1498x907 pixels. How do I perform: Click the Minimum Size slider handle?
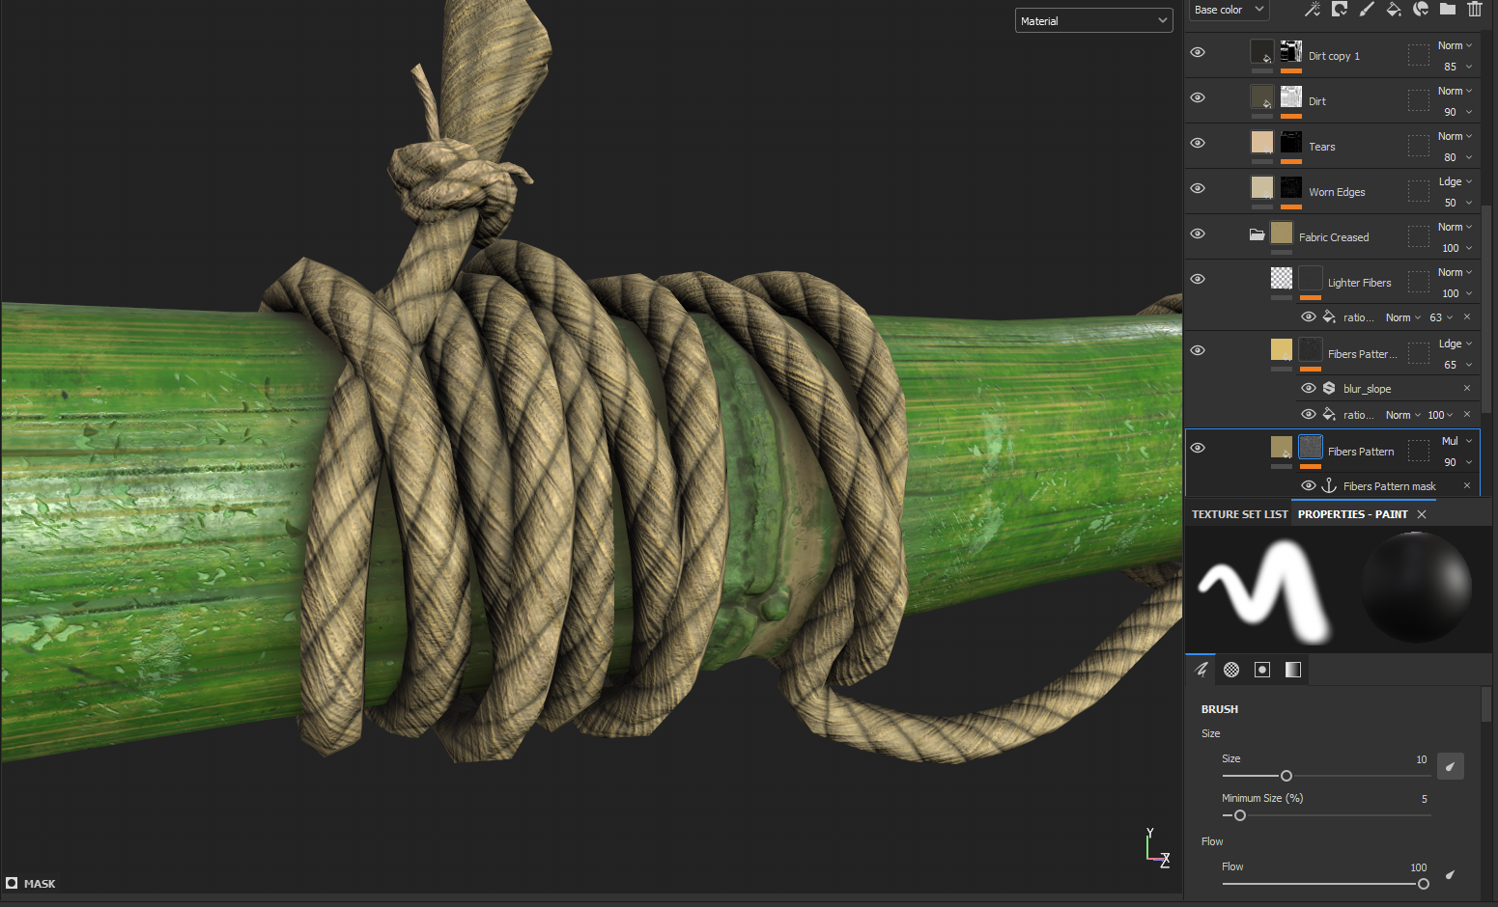[x=1240, y=815]
